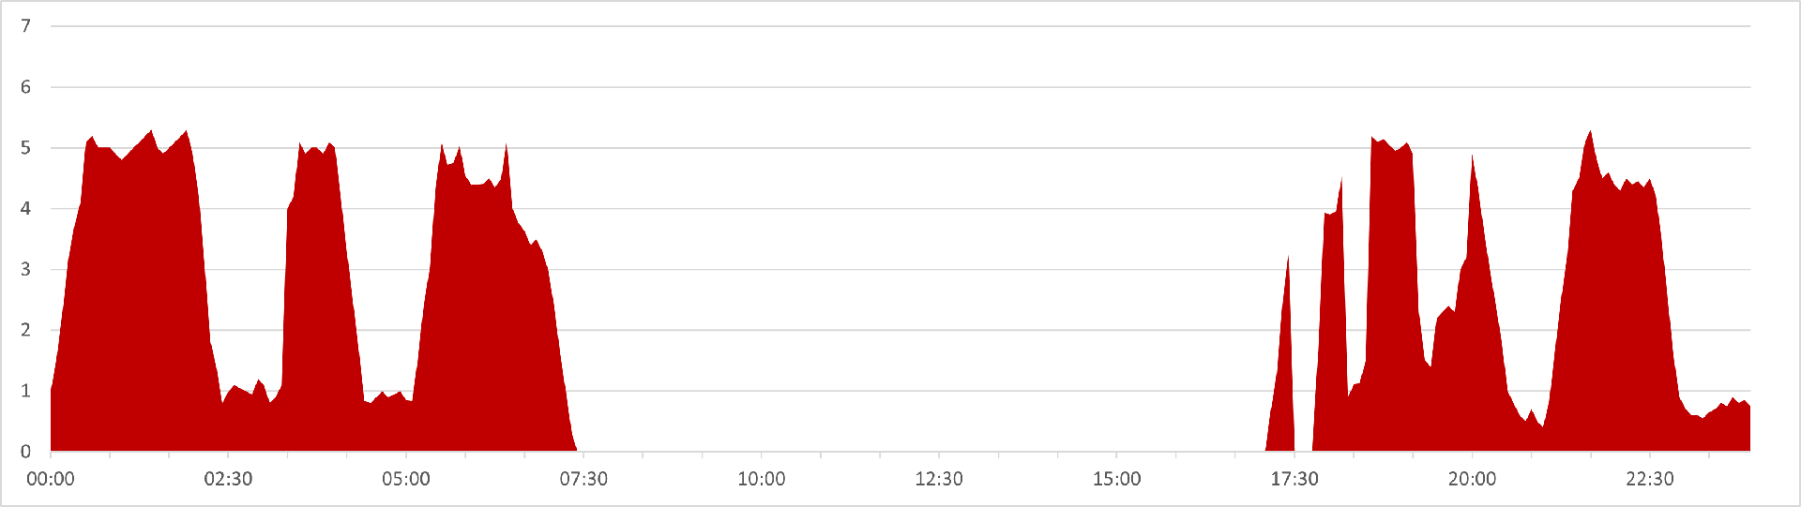Click the 10:00 time axis label
Screen dimensions: 1801x507
point(762,479)
